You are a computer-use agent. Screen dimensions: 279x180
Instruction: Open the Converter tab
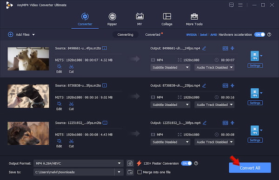tap(85, 19)
